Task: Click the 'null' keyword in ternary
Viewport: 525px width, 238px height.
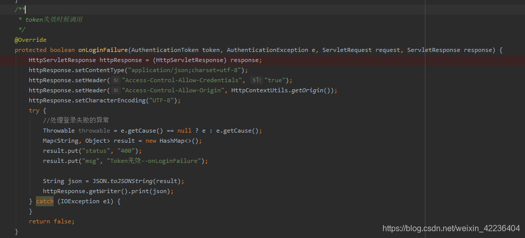Action: pyautogui.click(x=184, y=131)
